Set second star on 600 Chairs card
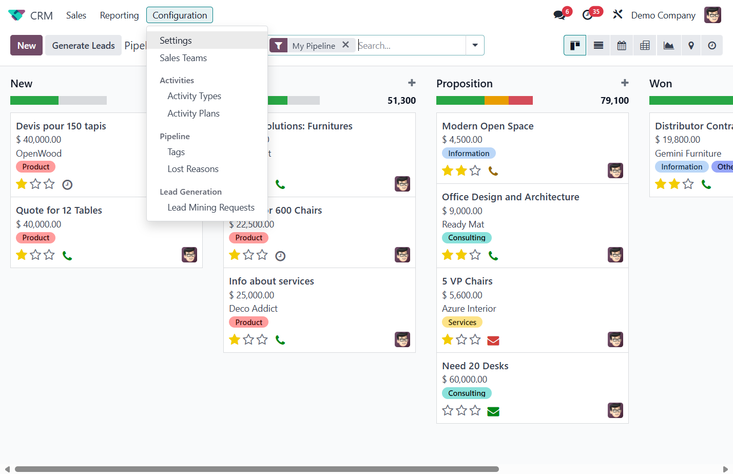733x474 pixels. [248, 255]
